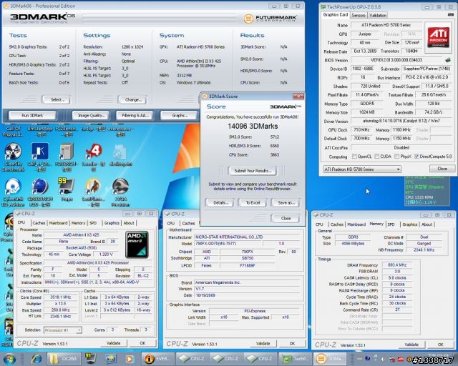Click the Core Speed value in CPU-Z

pyautogui.click(x=61, y=297)
